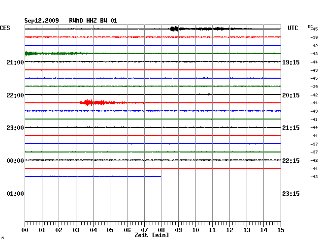
Task: Click the 08 minute axis label
Action: [x=161, y=230]
